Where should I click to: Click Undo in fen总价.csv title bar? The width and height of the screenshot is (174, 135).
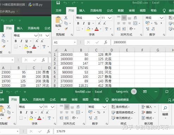click(x=65, y=3)
